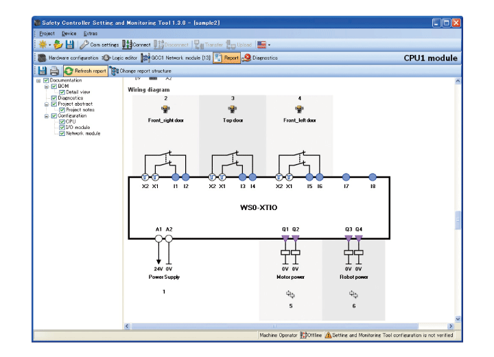Click the Refresh report button
This screenshot has height=357, width=494.
pyautogui.click(x=86, y=71)
